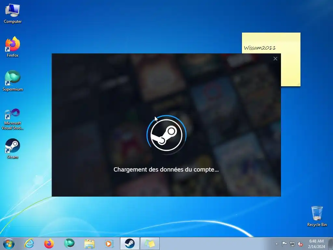Viewport: 333px width, 250px height.
Task: Open Windows Media Player from the taskbar
Action: (x=109, y=243)
